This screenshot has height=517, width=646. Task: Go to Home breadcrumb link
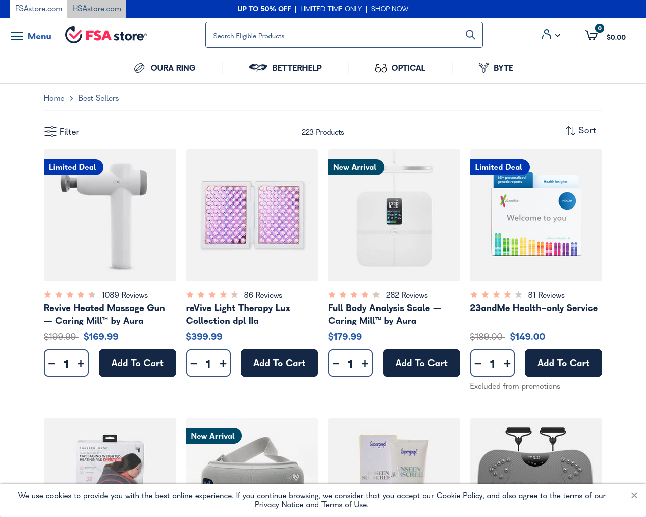click(54, 98)
